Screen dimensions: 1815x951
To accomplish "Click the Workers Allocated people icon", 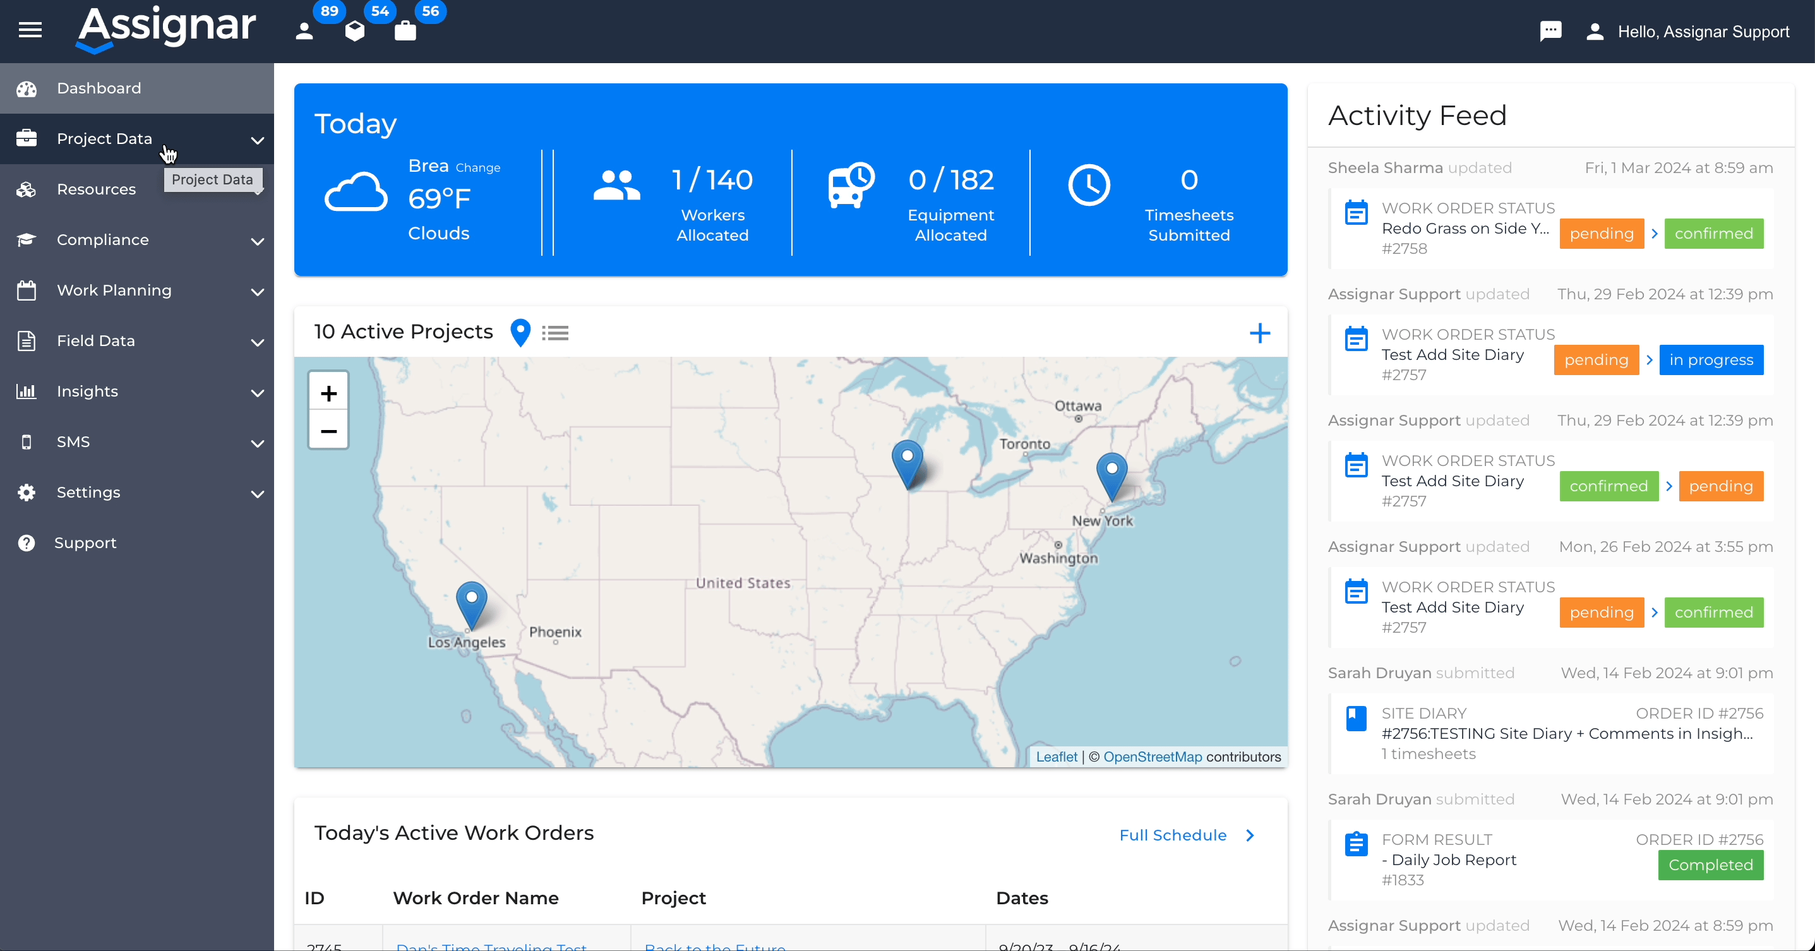I will 616,185.
